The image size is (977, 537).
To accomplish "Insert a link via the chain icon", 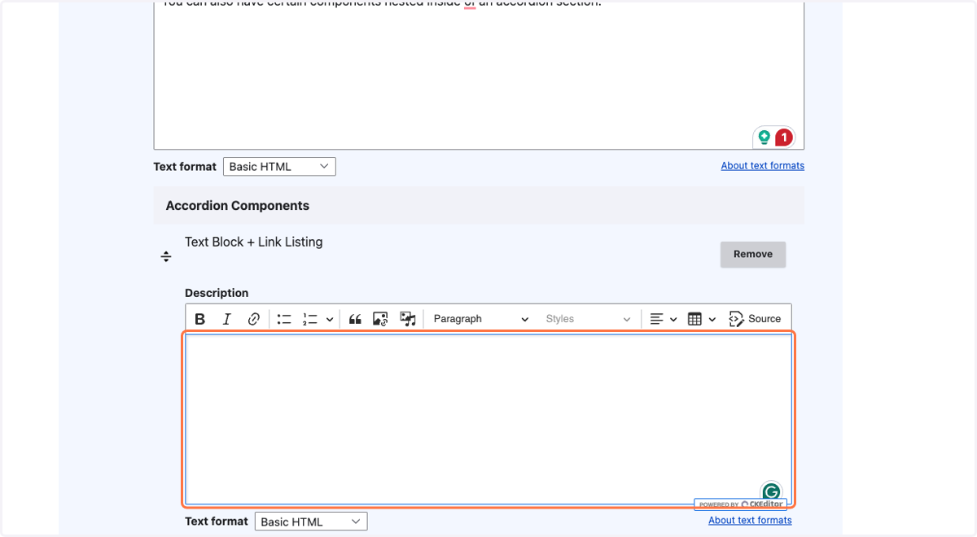I will tap(254, 319).
